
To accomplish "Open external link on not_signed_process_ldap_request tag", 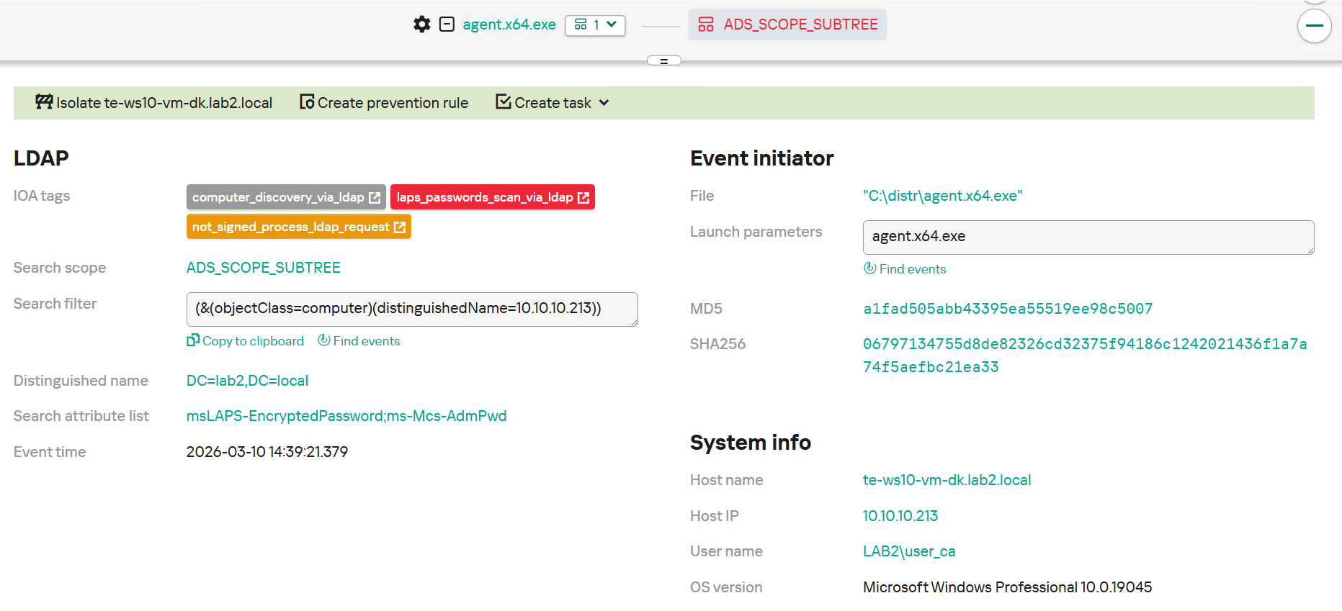I will click(x=400, y=227).
